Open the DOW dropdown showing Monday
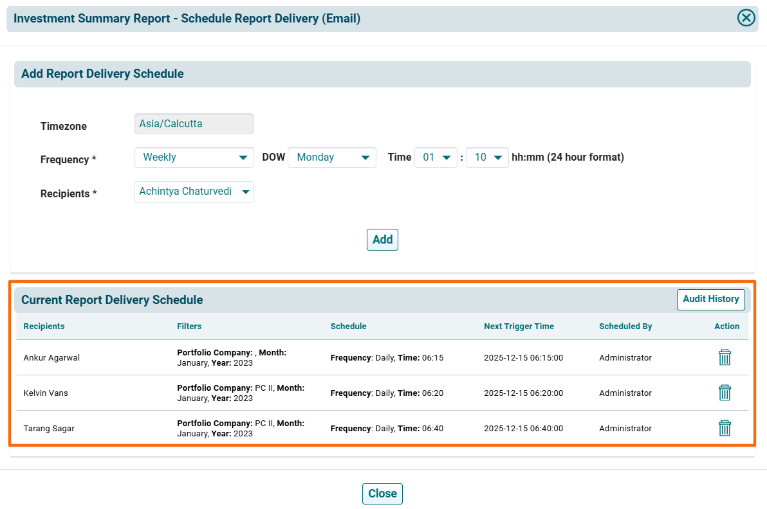This screenshot has height=509, width=767. tap(331, 157)
